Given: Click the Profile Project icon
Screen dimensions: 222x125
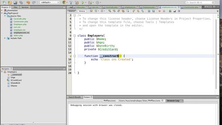Looking at the screenshot, I should (97, 2).
